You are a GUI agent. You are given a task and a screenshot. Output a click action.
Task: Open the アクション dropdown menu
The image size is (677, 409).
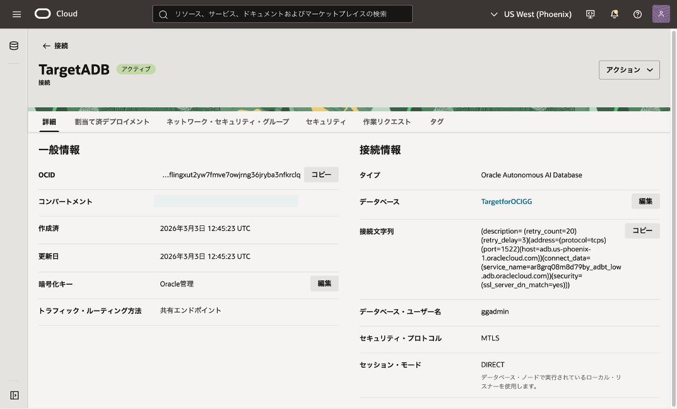pos(629,70)
